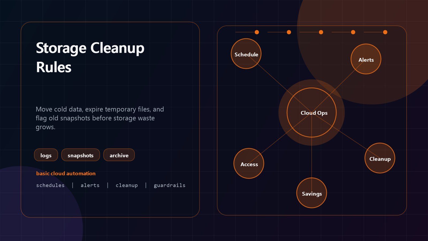The width and height of the screenshot is (428, 241).
Task: Select the schedules text item
Action: (x=50, y=185)
